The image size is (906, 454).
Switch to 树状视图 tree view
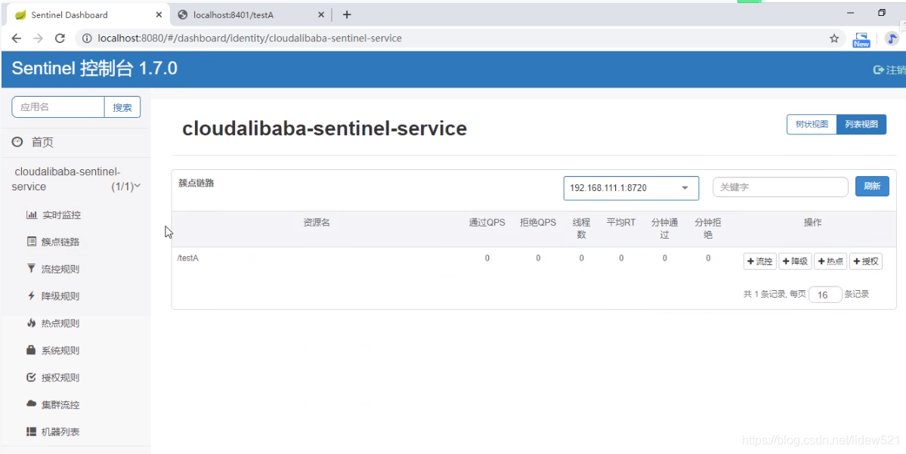812,124
